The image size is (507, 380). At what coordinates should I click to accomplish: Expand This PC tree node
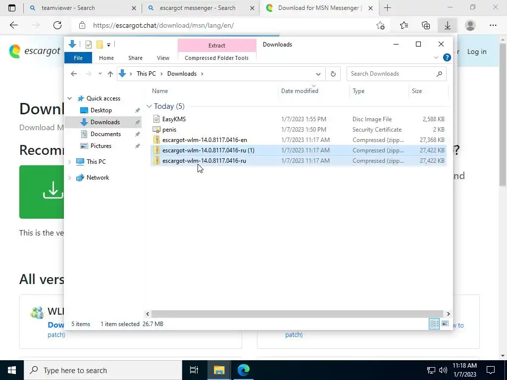click(69, 162)
